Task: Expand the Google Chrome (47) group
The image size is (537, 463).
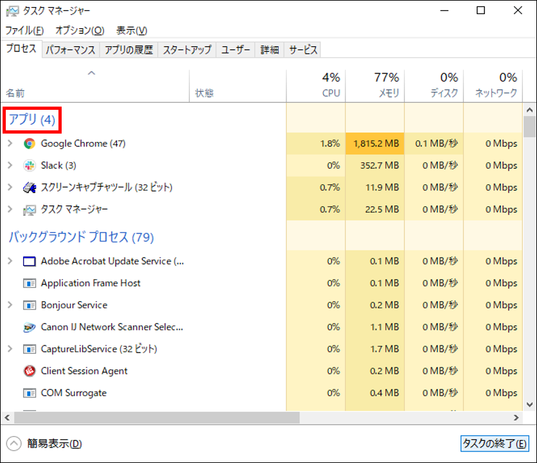Action: point(10,143)
